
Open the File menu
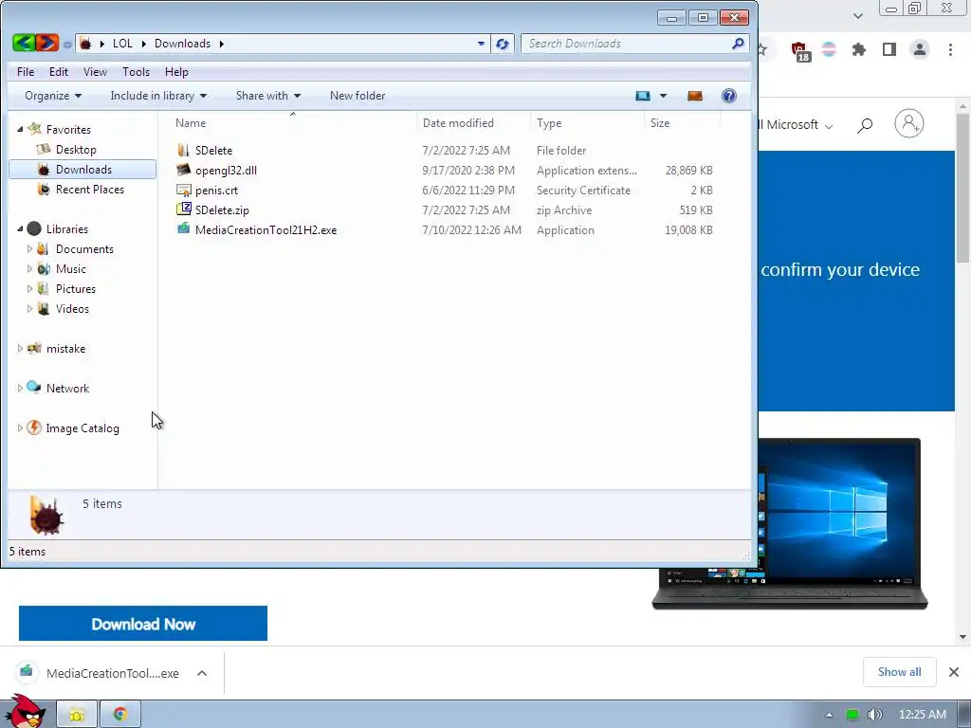coord(26,72)
